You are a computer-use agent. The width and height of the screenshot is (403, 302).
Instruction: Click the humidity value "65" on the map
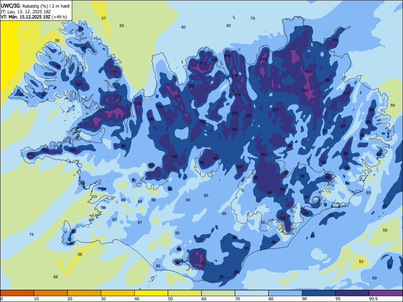coord(122,25)
